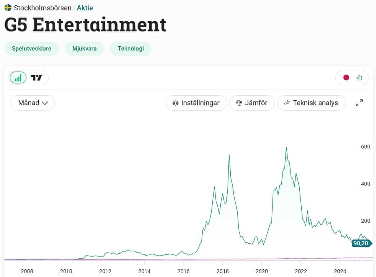Screen dimensions: 376x277
Task: Click the red live indicator dot
Action: 346,78
